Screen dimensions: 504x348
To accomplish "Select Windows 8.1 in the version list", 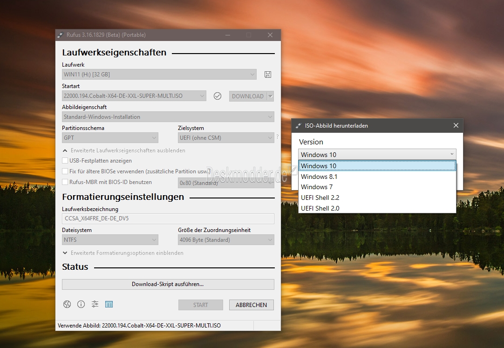I will [377, 177].
